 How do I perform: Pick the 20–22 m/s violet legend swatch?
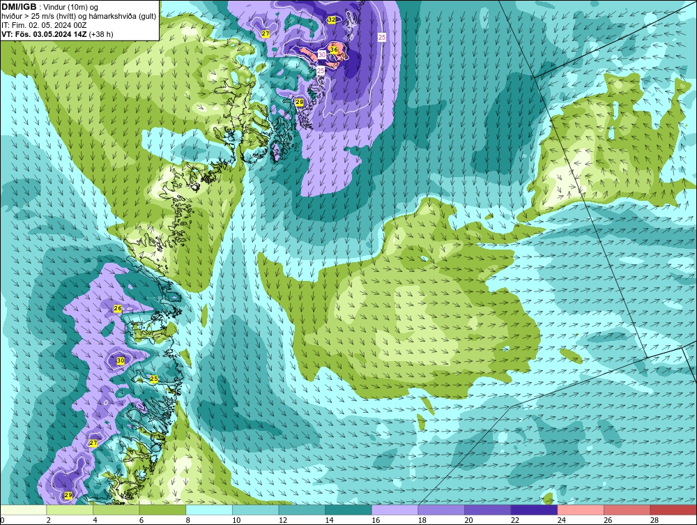pos(488,510)
